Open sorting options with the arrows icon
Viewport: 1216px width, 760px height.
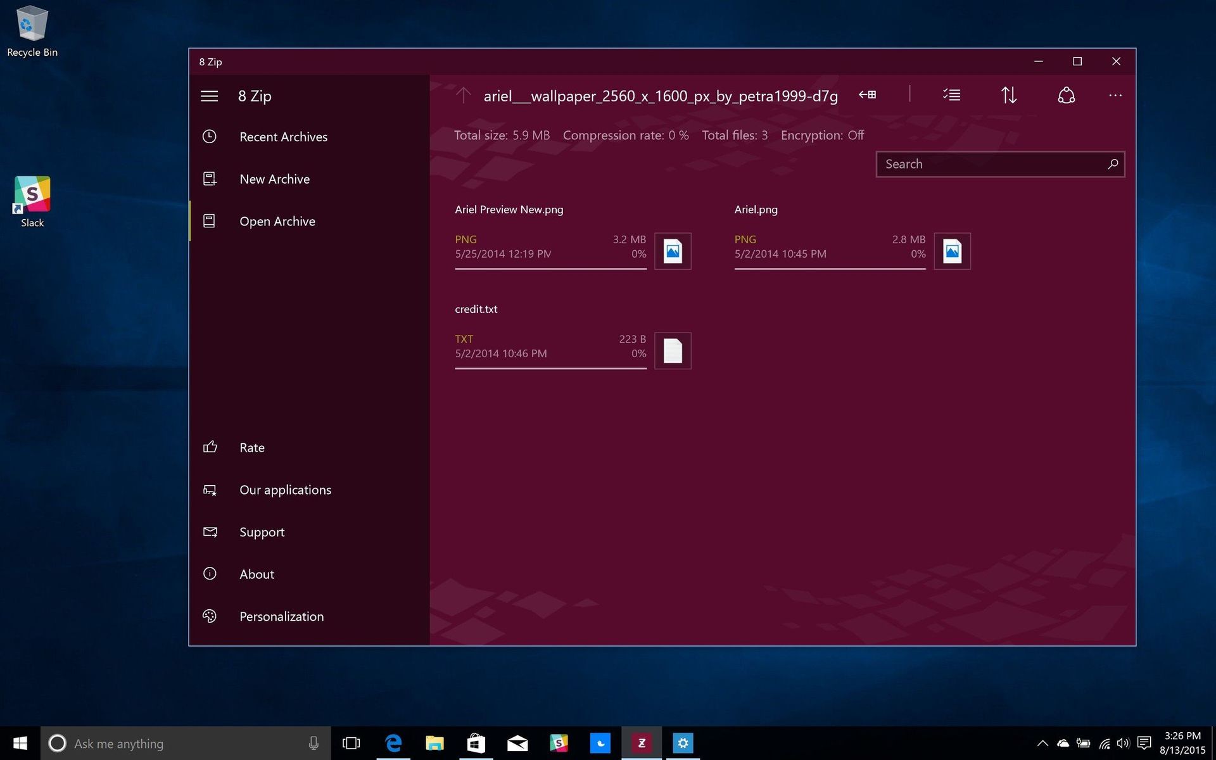click(x=1009, y=95)
